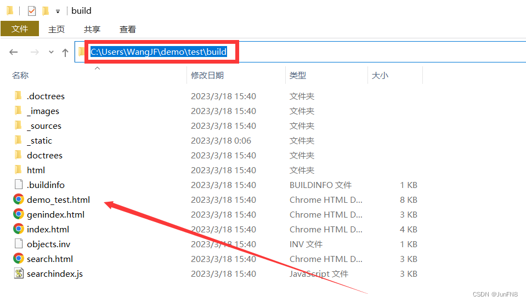The image size is (526, 302).
Task: Select the file name searchindex.js
Action: (55, 273)
